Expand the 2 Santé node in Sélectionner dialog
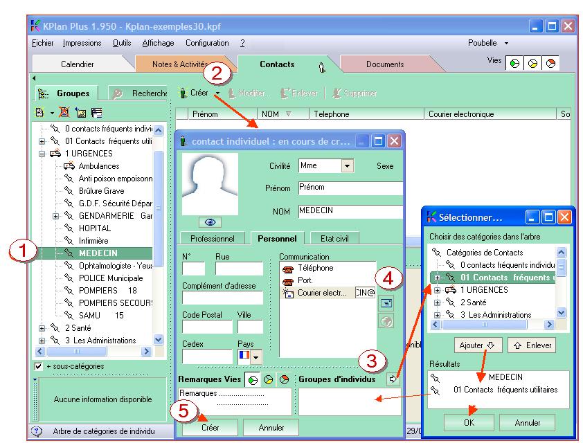The image size is (583, 443). pyautogui.click(x=438, y=303)
